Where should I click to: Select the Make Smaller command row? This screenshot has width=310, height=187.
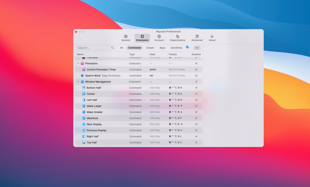click(x=138, y=112)
